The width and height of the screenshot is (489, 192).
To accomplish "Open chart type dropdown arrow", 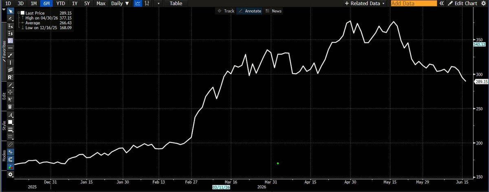I will click(159, 3).
